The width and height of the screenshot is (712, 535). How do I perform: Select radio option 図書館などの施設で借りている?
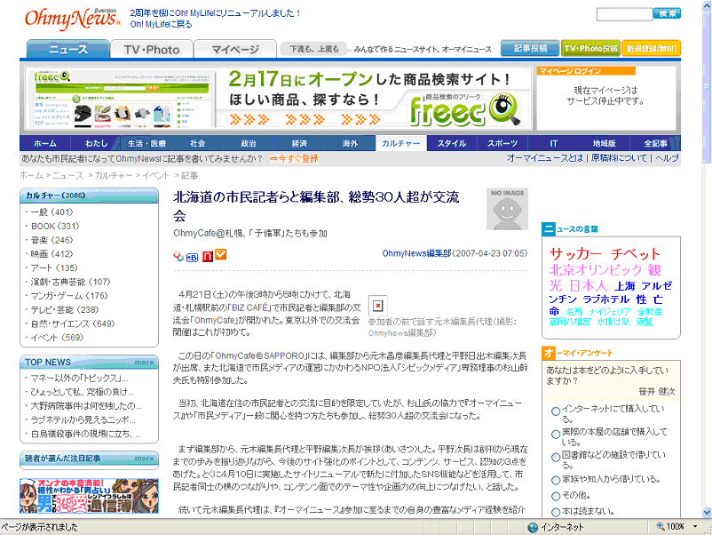556,457
